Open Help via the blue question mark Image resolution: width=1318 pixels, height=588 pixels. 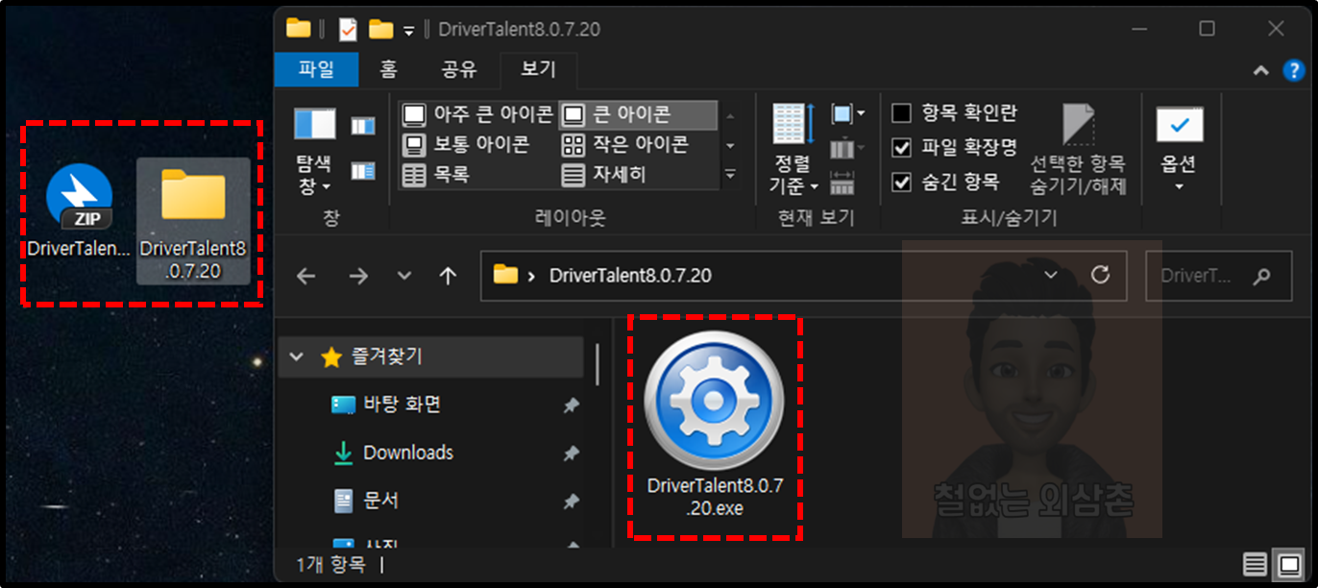[1294, 70]
